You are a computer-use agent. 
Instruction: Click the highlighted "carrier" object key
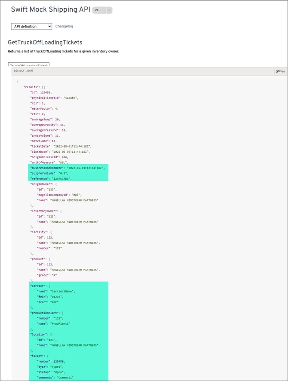click(x=38, y=286)
